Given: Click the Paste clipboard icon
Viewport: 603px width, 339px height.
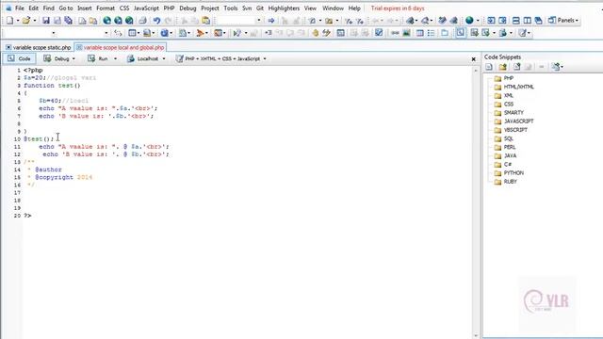Looking at the screenshot, I should pos(206,21).
